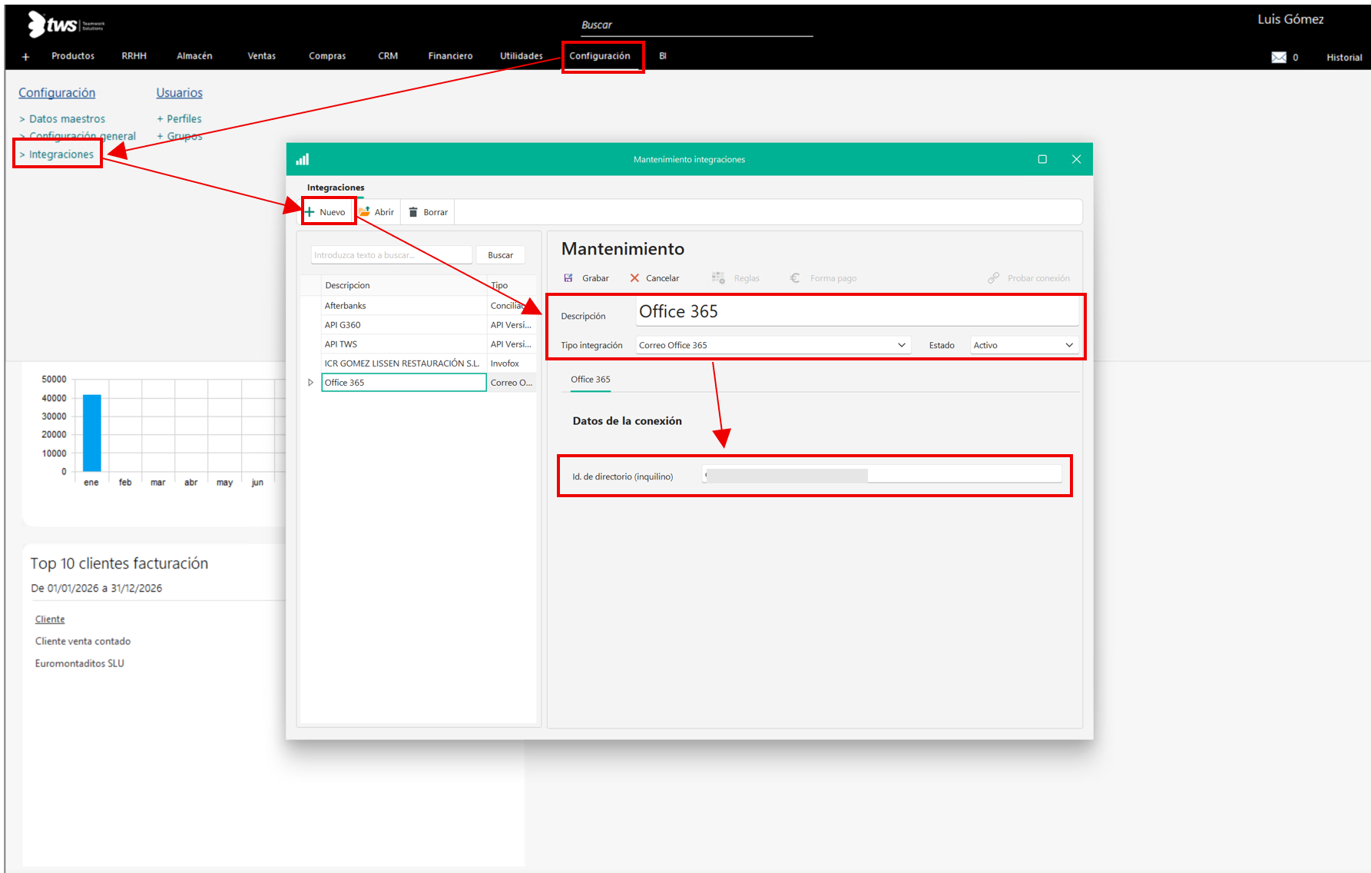Click the Buscar button in integrations list

500,255
